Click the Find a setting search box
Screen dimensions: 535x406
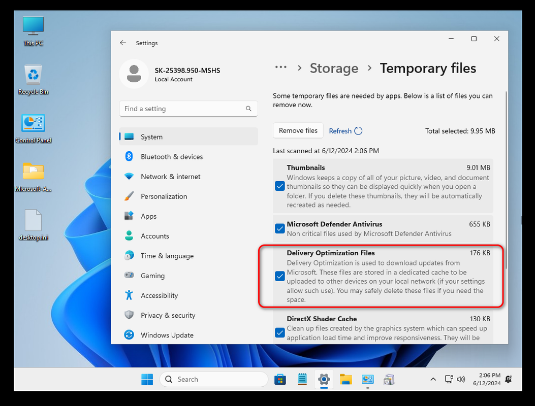(x=188, y=109)
